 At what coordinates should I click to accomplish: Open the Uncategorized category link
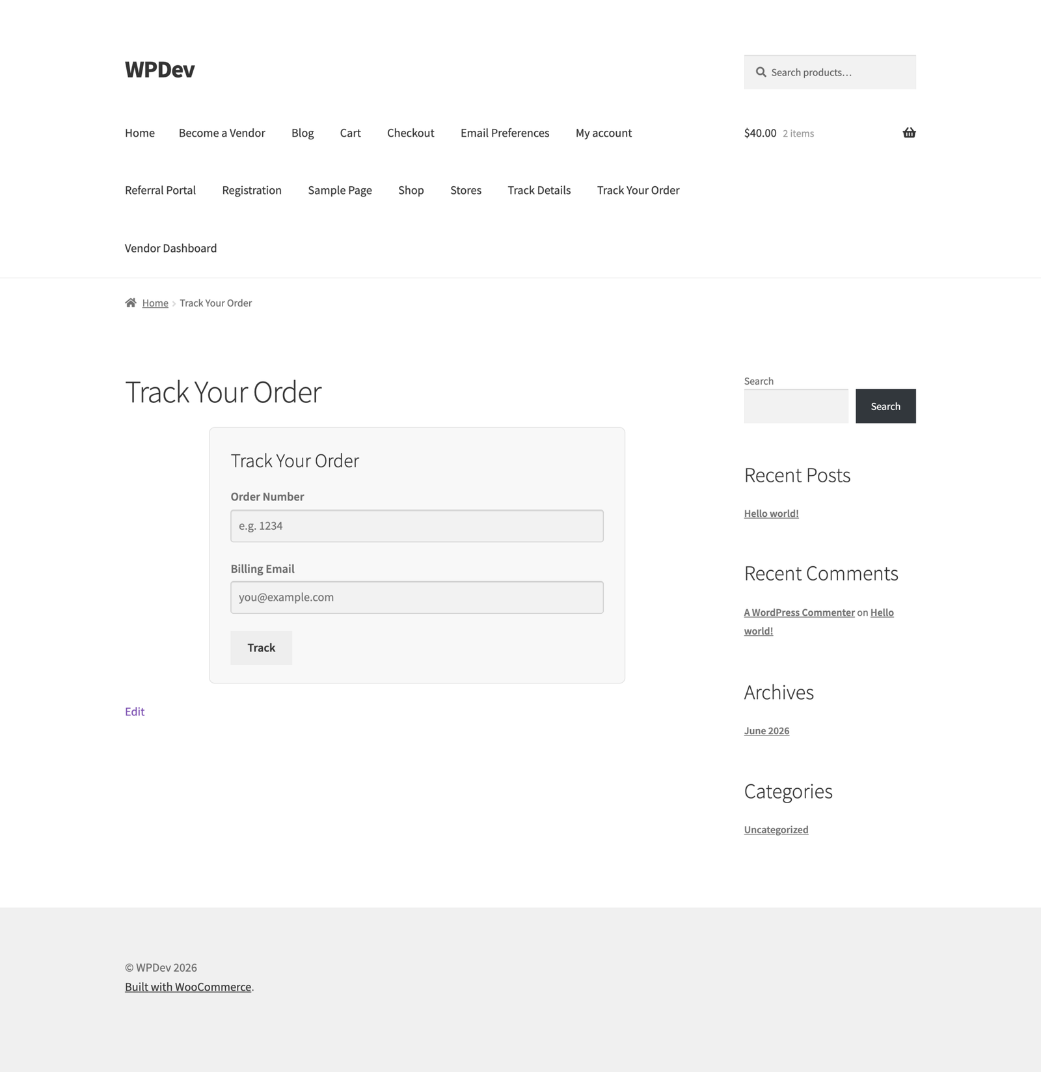point(776,830)
